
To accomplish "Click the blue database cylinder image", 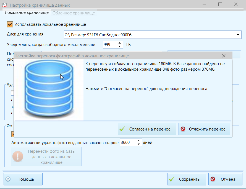I will coord(49,89).
